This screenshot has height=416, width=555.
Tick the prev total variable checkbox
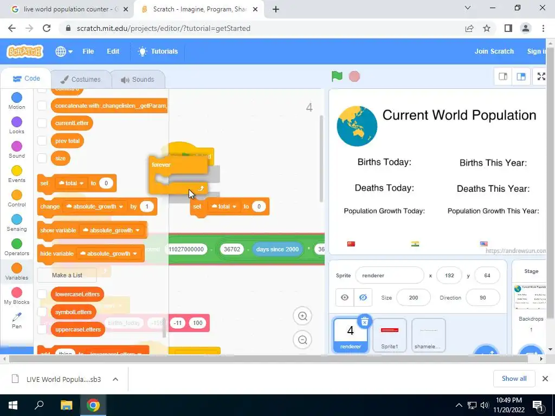pyautogui.click(x=42, y=141)
